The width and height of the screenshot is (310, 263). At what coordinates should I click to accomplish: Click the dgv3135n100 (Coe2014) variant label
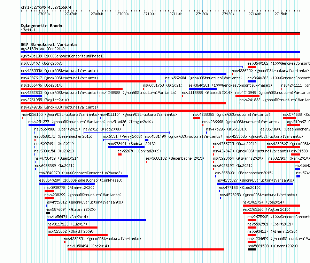click(x=43, y=49)
